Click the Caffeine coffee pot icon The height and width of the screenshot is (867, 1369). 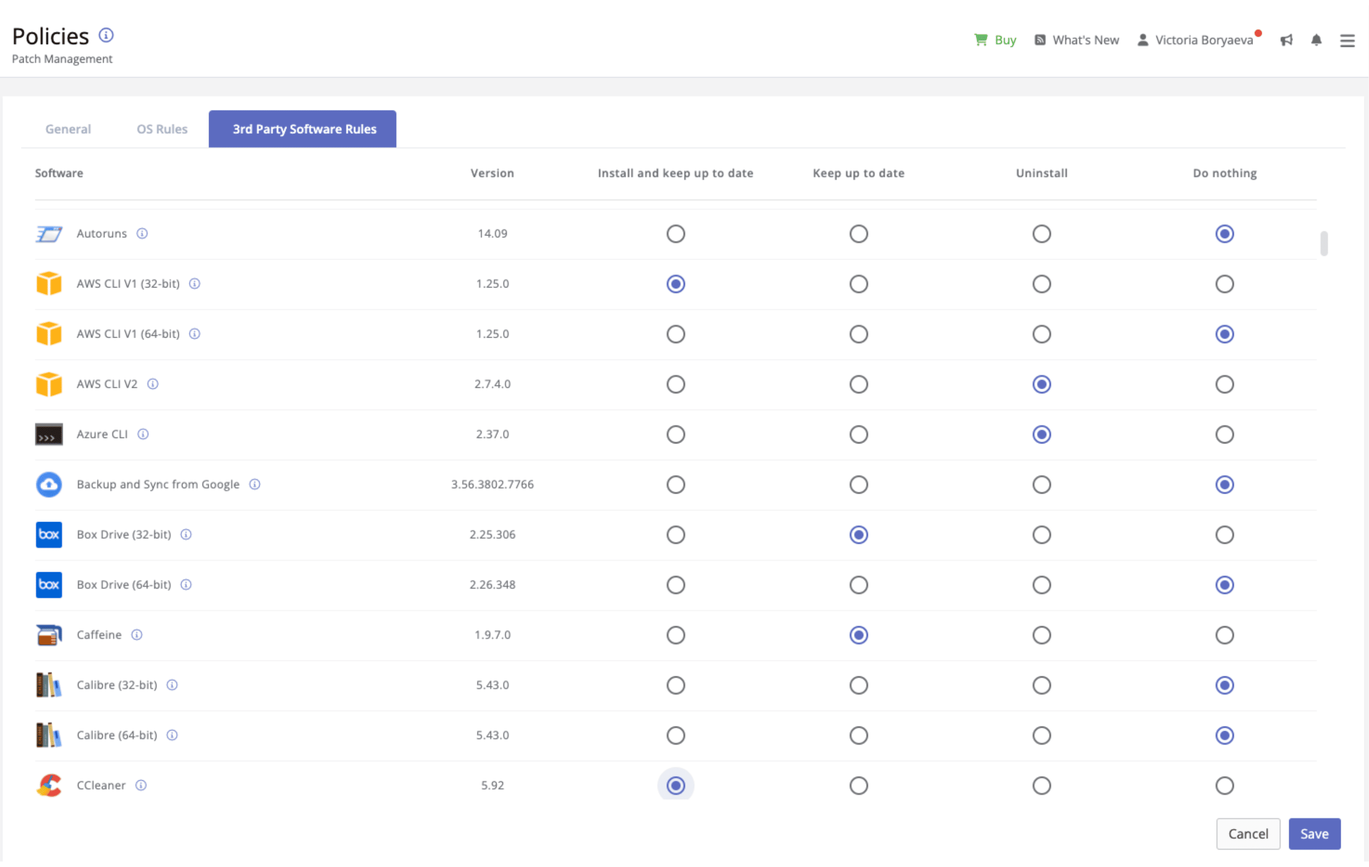tap(49, 635)
